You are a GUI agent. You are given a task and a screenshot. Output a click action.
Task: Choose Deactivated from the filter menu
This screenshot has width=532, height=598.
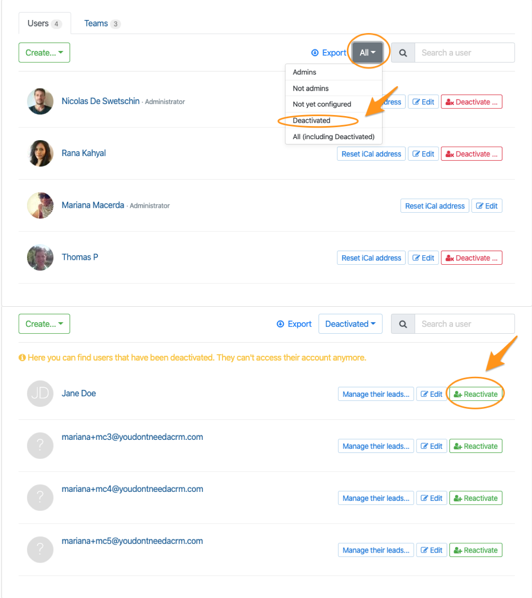click(311, 121)
